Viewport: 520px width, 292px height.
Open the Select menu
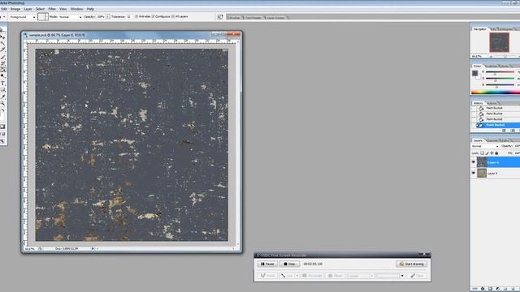[x=40, y=9]
